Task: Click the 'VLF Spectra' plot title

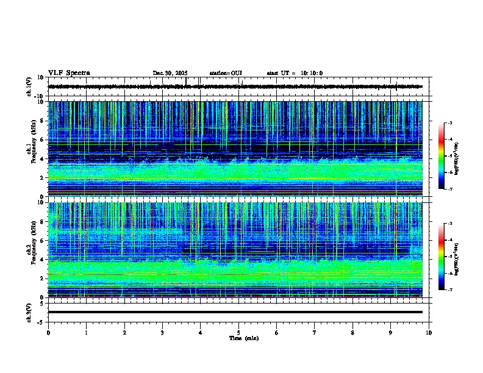Action: coord(69,73)
